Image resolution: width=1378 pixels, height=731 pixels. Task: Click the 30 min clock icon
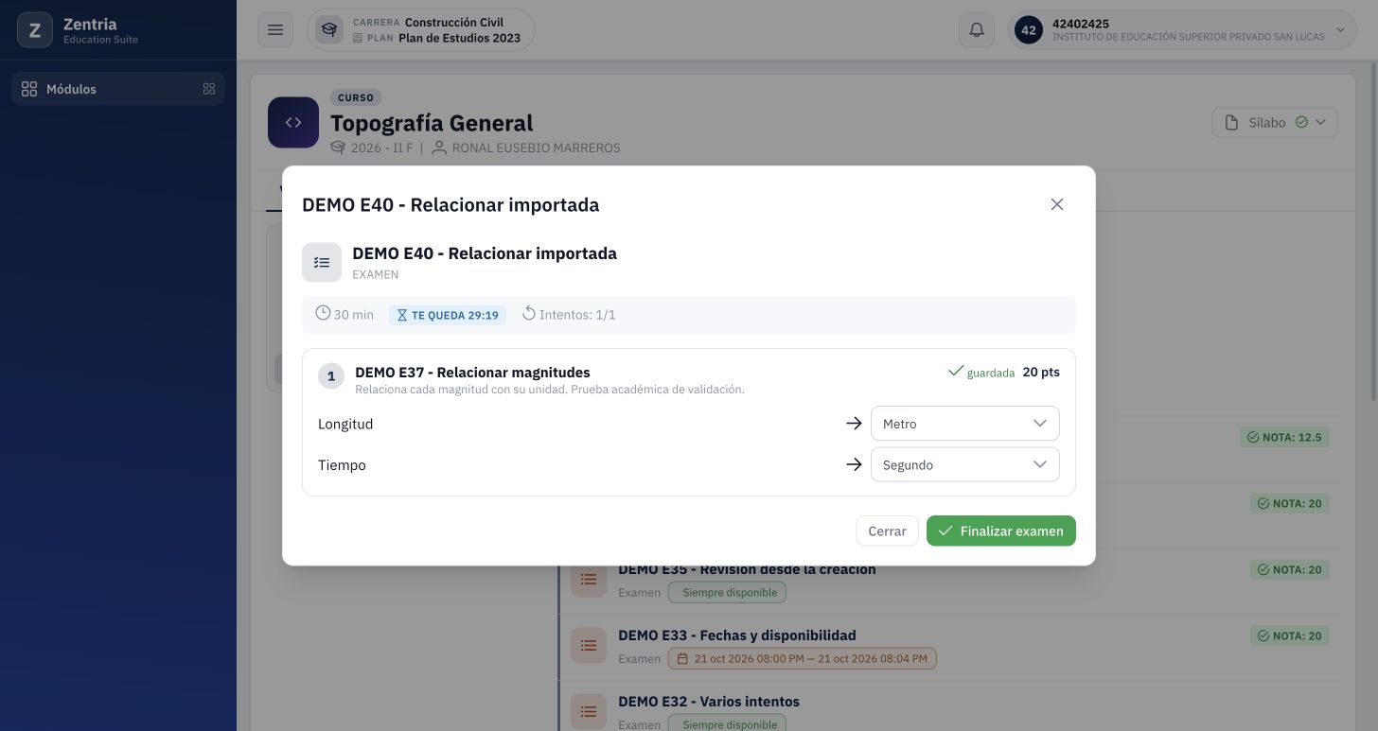coord(323,313)
